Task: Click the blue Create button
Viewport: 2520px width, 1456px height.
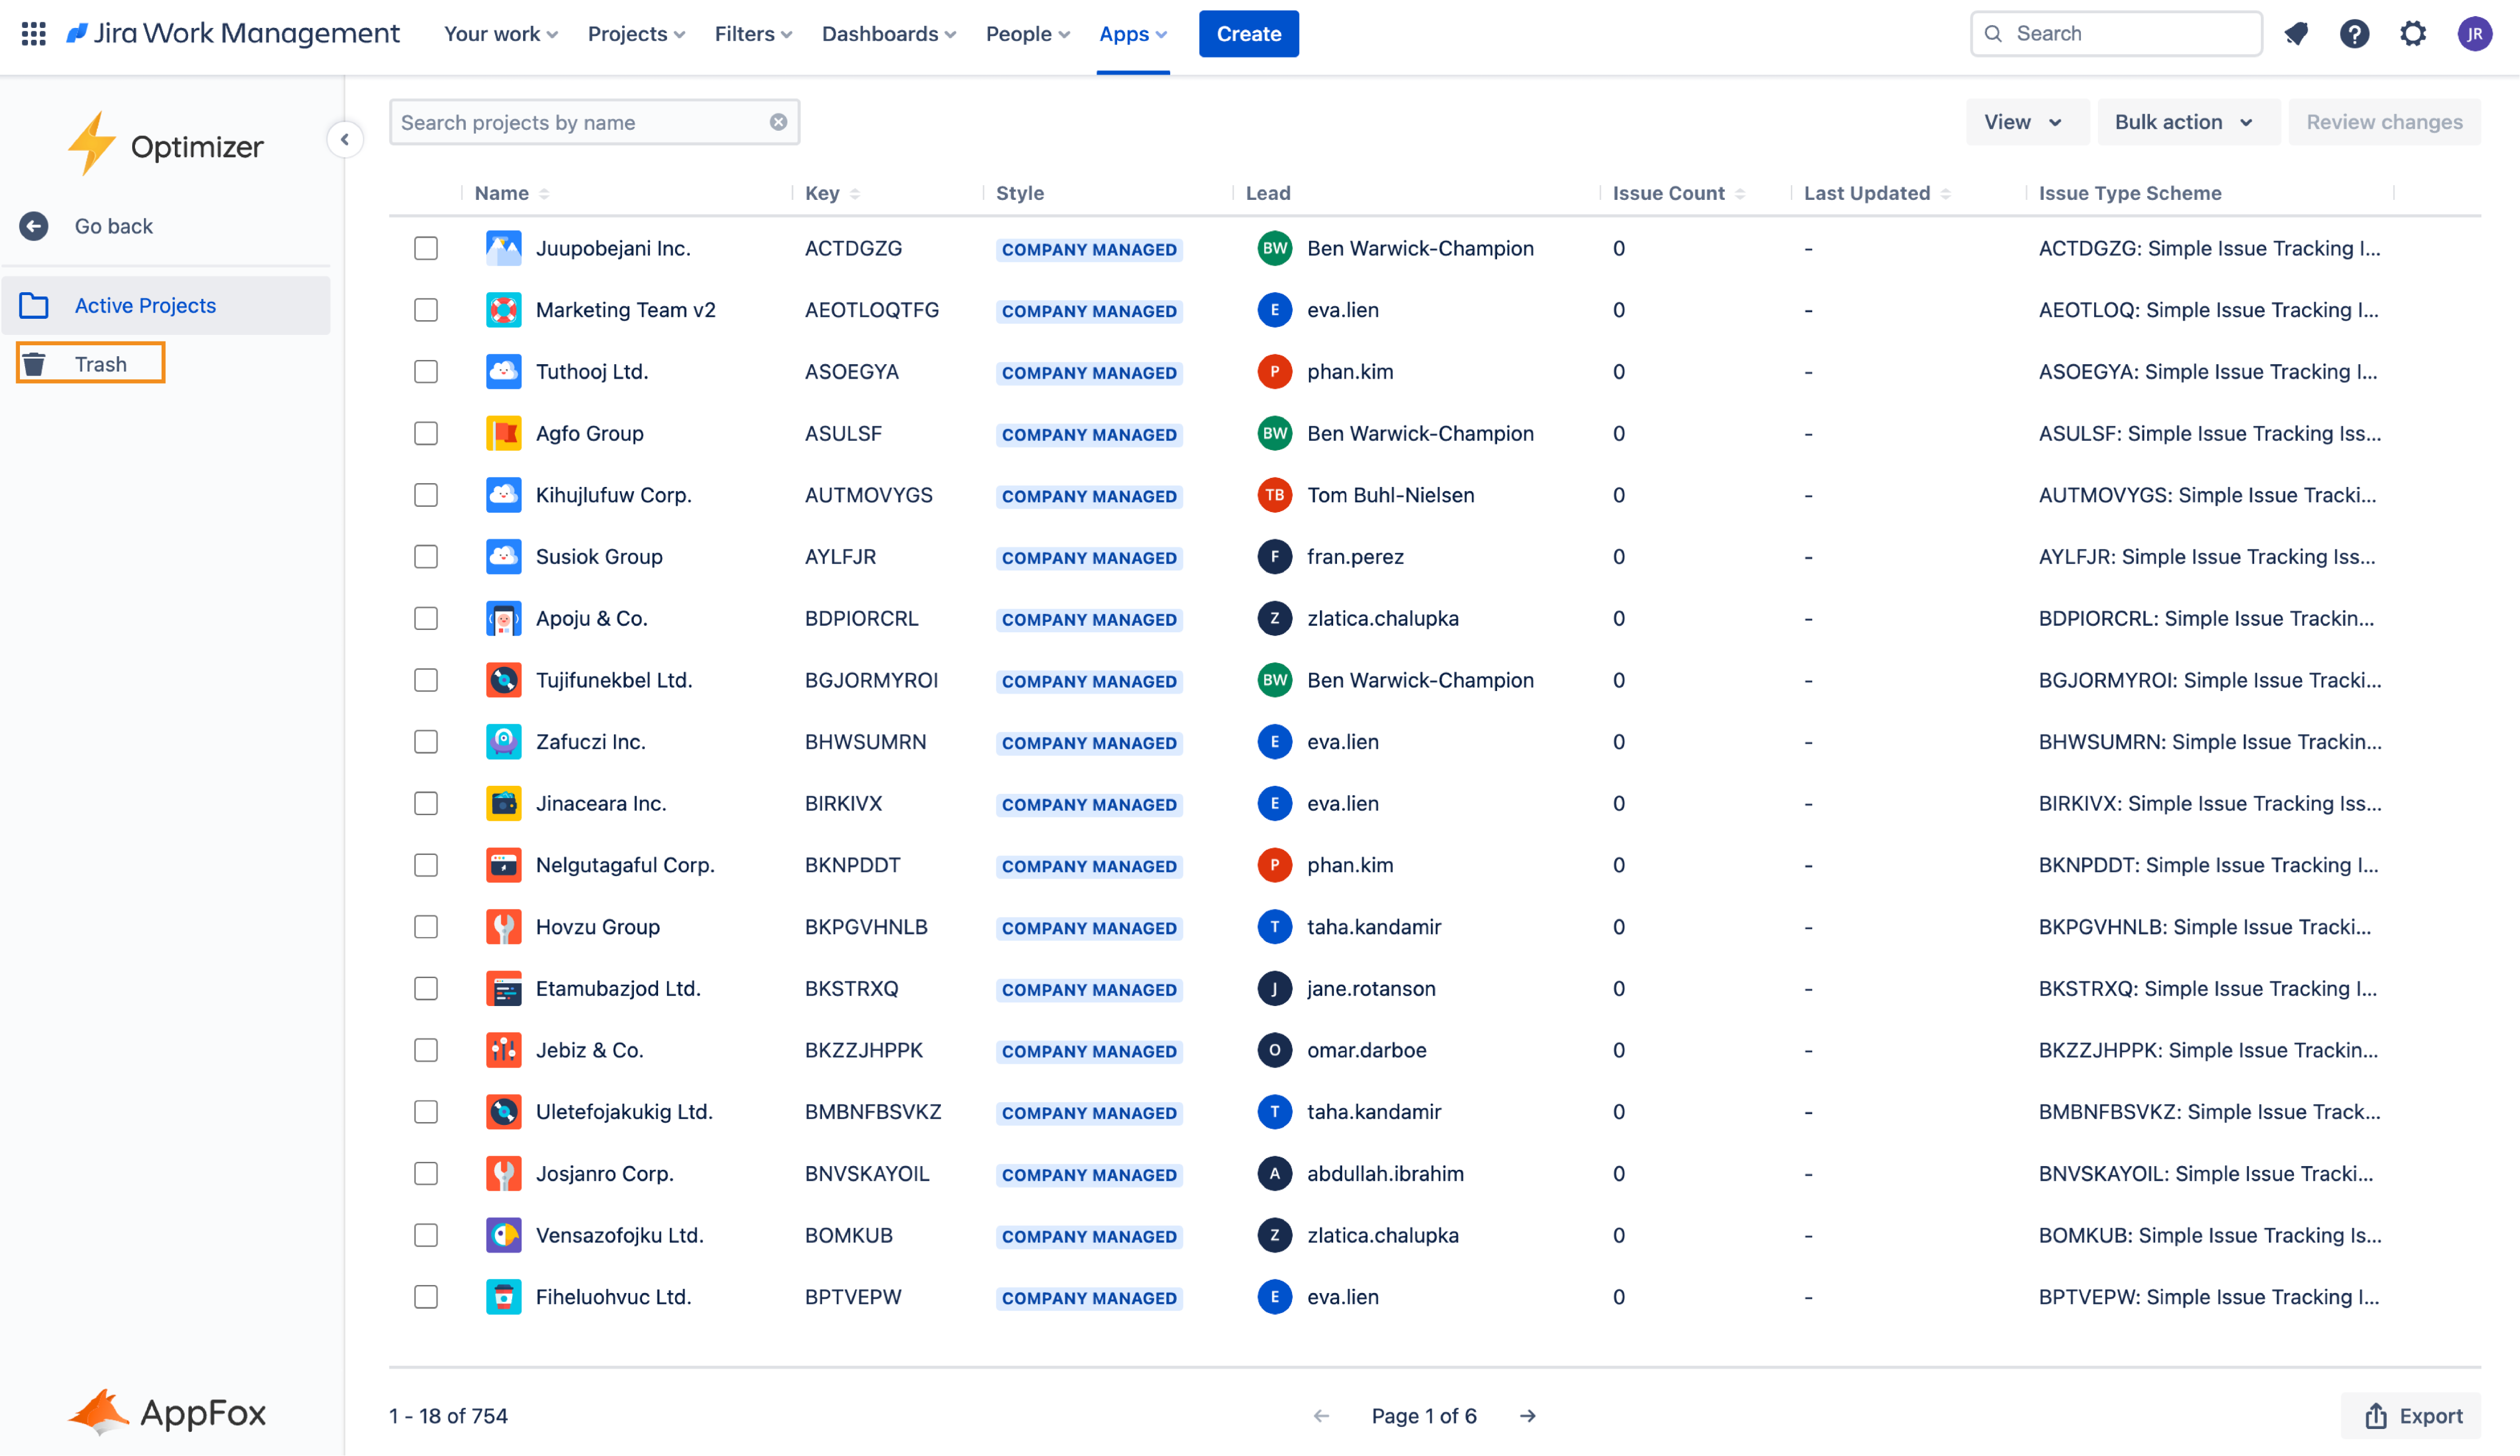Action: 1248,34
